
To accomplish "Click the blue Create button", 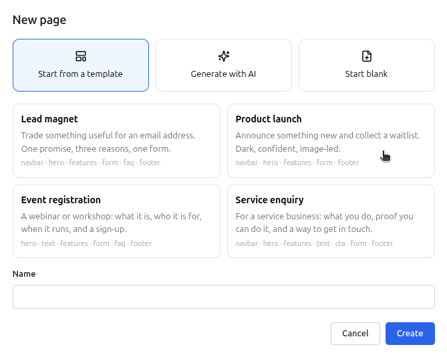I will (410, 334).
